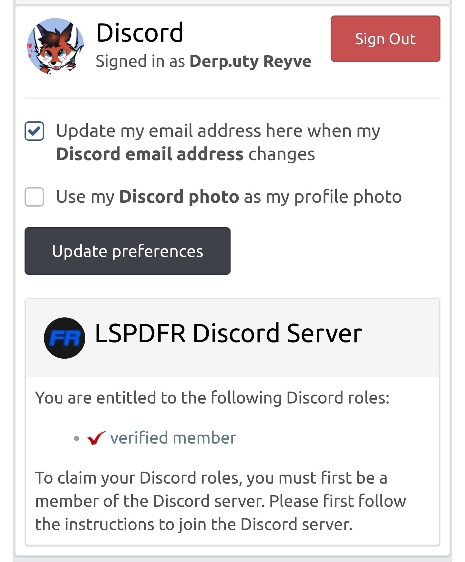465x562 pixels.
Task: Click the "You are entitled" roles sentence
Action: pyautogui.click(x=212, y=398)
